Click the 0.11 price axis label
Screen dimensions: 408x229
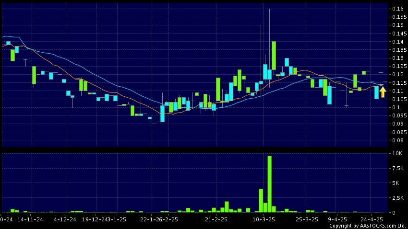pyautogui.click(x=398, y=91)
